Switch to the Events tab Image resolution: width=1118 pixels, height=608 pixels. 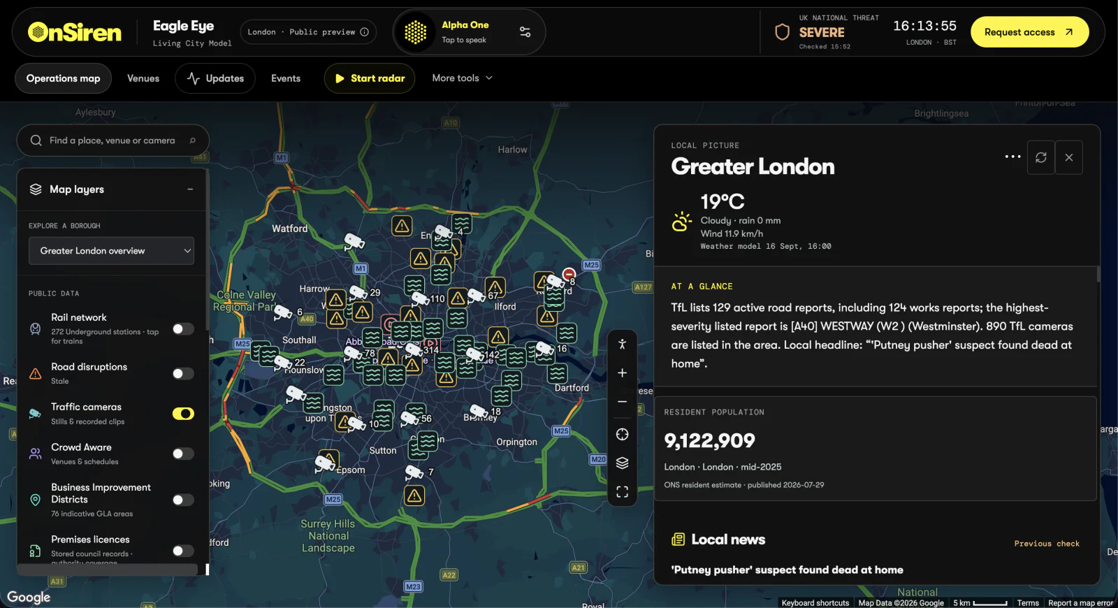click(x=286, y=78)
